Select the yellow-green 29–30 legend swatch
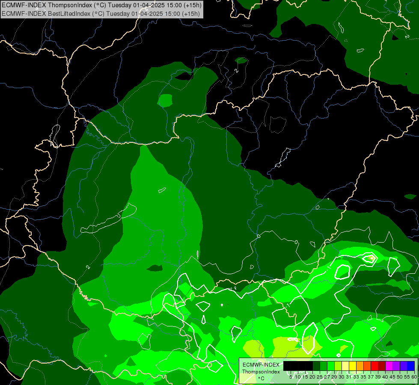419x385 pixels. tap(338, 366)
